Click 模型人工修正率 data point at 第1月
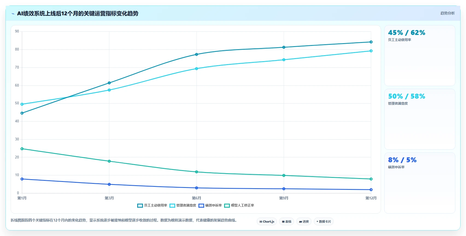 coord(22,149)
